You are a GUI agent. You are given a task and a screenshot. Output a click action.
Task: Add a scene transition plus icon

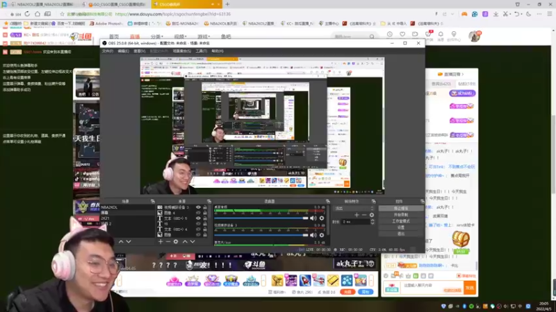pyautogui.click(x=357, y=215)
